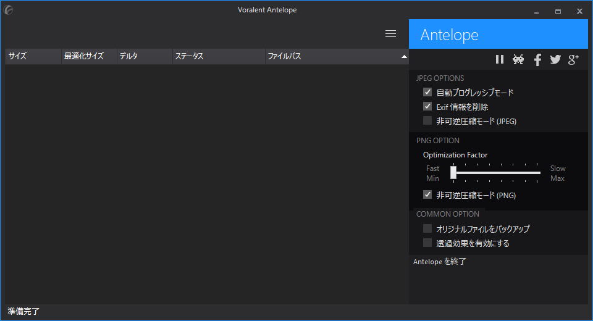Open the Facebook share icon
The image size is (593, 321).
point(537,60)
